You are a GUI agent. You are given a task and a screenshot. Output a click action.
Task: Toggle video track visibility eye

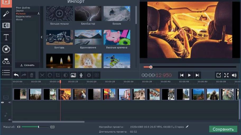tap(2, 102)
